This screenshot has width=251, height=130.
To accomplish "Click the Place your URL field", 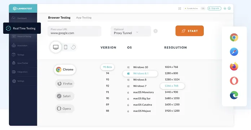I will point(74,31).
